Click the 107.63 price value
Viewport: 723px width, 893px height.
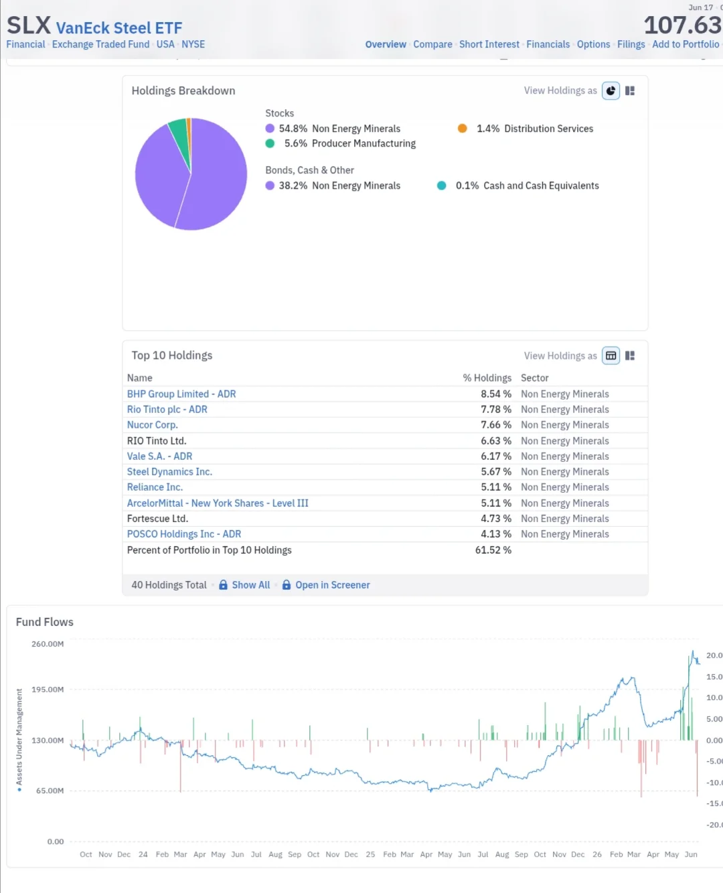[683, 25]
